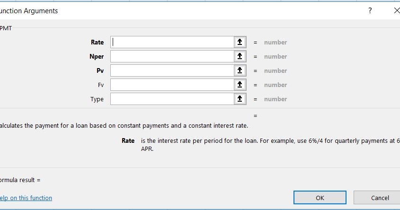The image size is (400, 210).
Task: Activate the Type argument input field
Action: point(172,99)
